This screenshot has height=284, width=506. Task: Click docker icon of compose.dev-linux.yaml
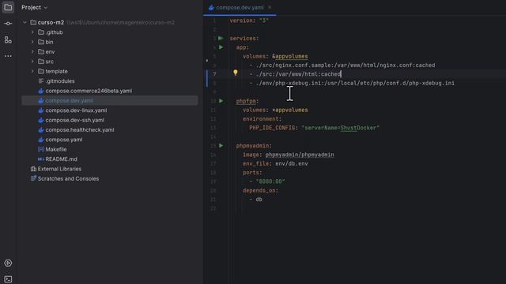pyautogui.click(x=41, y=110)
